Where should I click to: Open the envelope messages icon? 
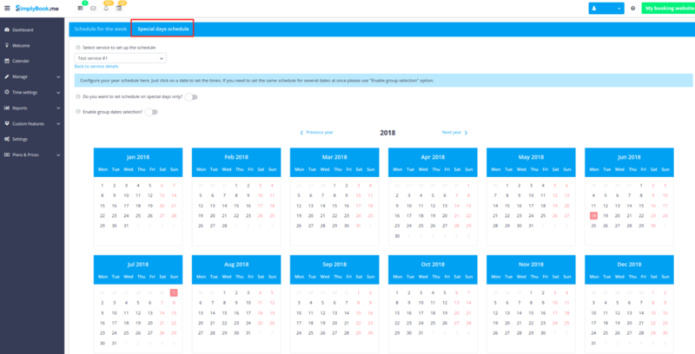(93, 8)
